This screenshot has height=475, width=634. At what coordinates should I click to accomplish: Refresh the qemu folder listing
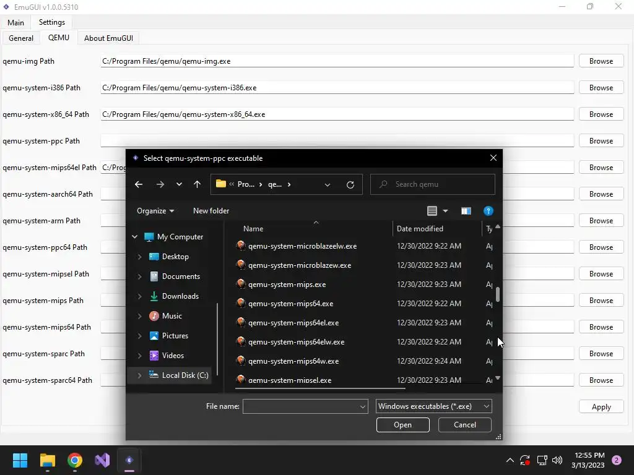coord(350,184)
